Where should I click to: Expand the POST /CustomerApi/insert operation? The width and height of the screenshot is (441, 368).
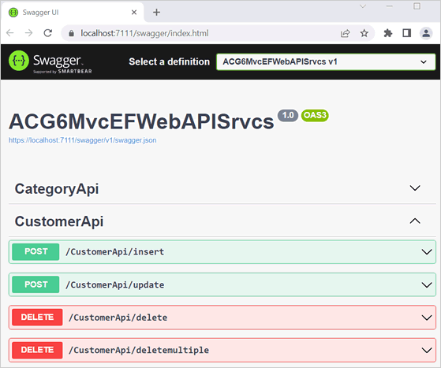[x=222, y=251]
